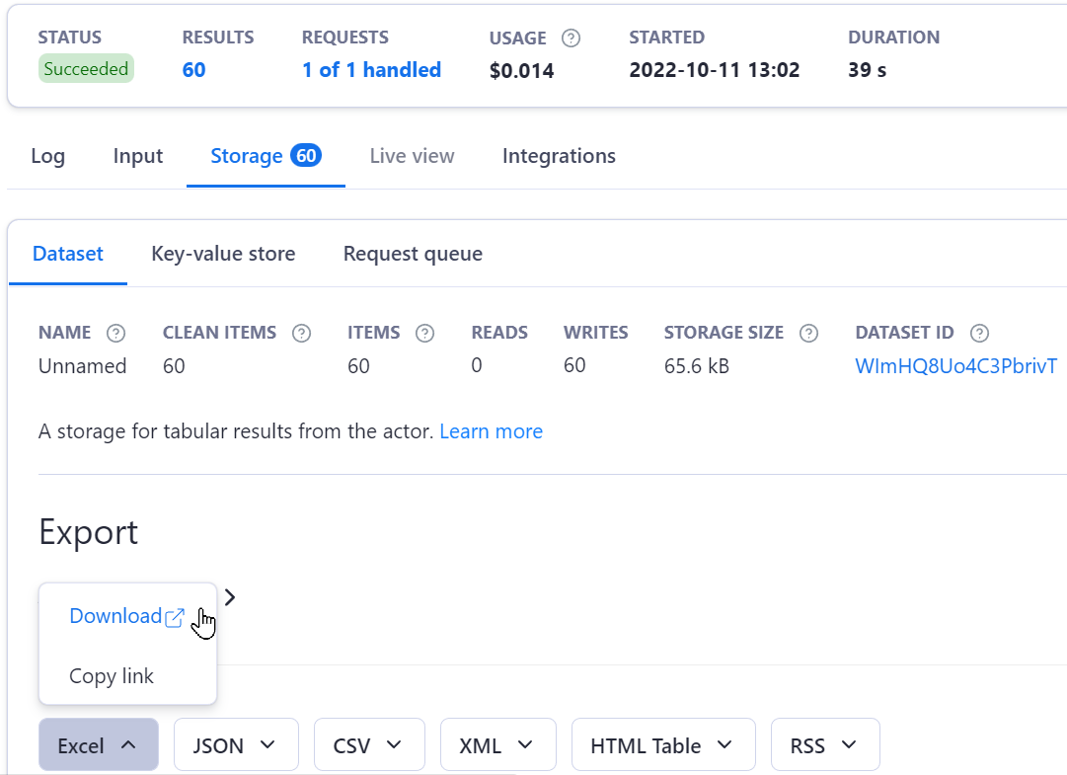Screen dimensions: 1067x775
Task: Select Copy link from the Excel popup
Action: coord(111,675)
